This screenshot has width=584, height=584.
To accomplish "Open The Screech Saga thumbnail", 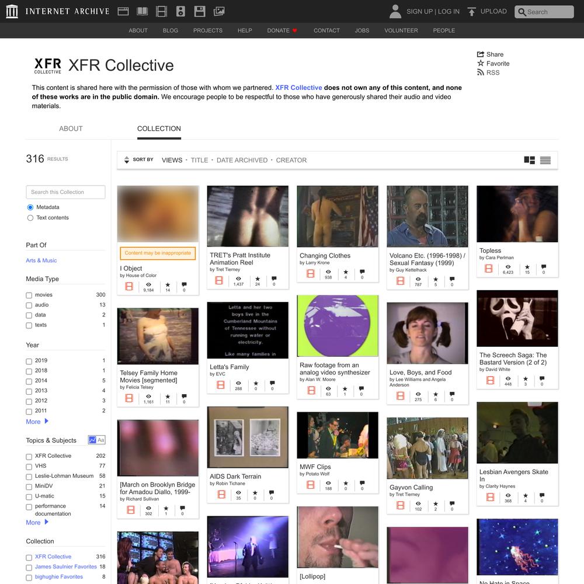I will pyautogui.click(x=517, y=318).
